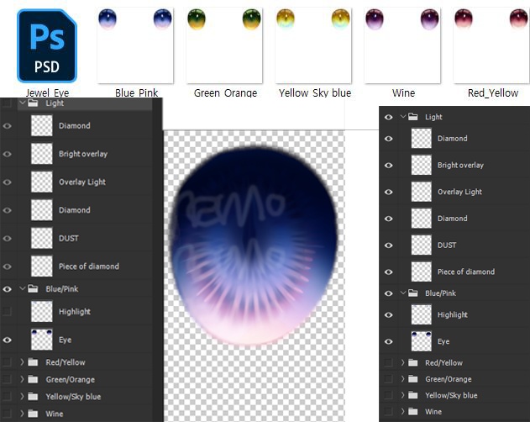The height and width of the screenshot is (422, 530).
Task: Toggle visibility of Overlay Light layer, left panel
Action: pos(7,182)
